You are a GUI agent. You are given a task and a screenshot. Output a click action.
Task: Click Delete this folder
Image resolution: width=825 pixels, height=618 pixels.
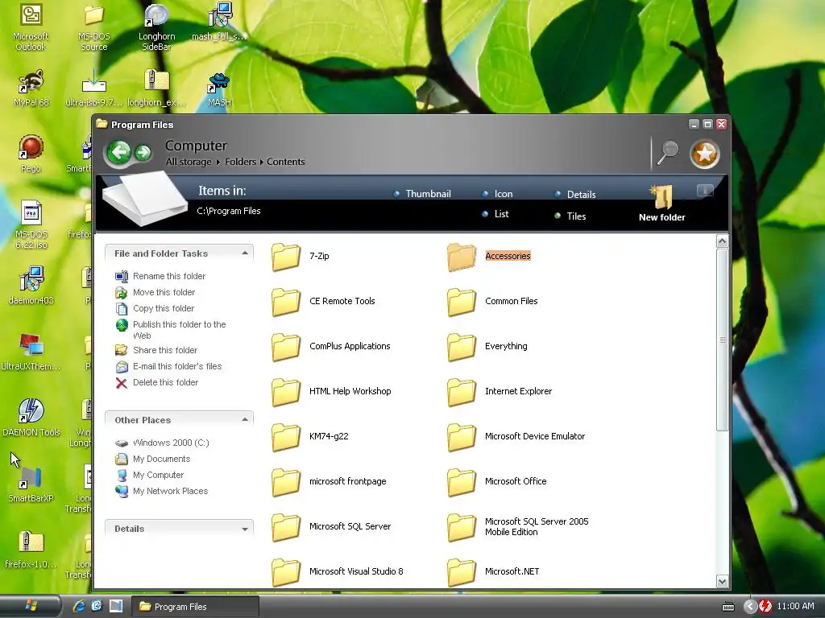tap(157, 382)
